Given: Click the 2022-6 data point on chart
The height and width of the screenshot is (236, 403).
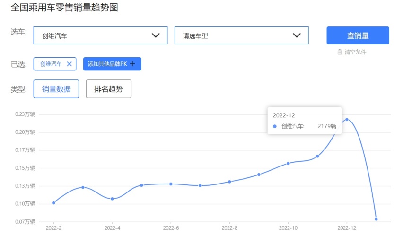Looking at the screenshot, I should (x=171, y=184).
